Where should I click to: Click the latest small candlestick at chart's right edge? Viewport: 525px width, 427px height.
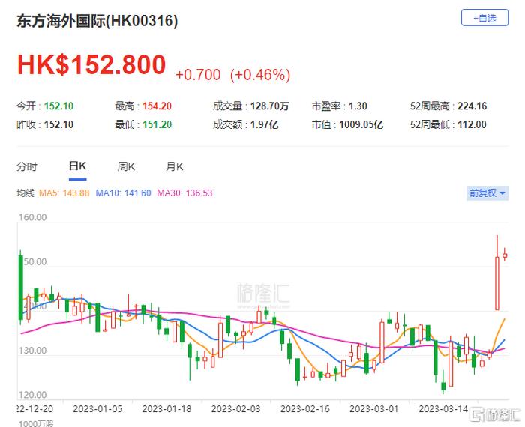coord(505,255)
